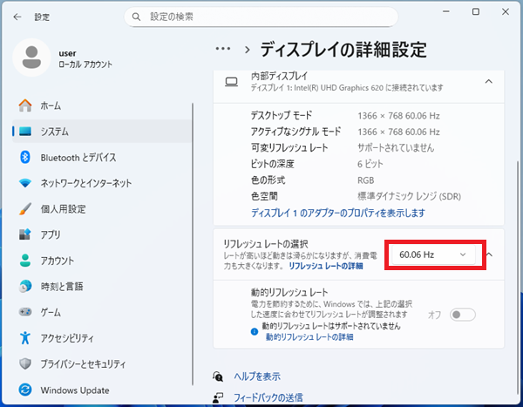Viewport: 523px width, 407px height.
Task: Select 個人用設定 in sidebar
Action: tap(63, 209)
